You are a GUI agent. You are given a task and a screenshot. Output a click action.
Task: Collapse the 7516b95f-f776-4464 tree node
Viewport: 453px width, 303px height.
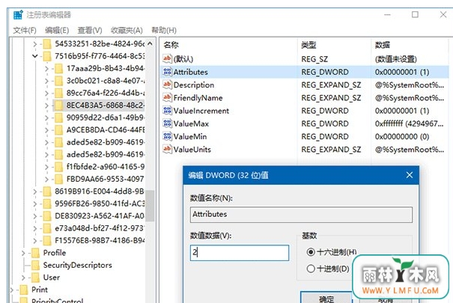pos(35,56)
